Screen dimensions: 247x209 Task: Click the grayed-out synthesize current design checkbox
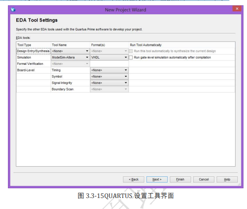click(131, 51)
